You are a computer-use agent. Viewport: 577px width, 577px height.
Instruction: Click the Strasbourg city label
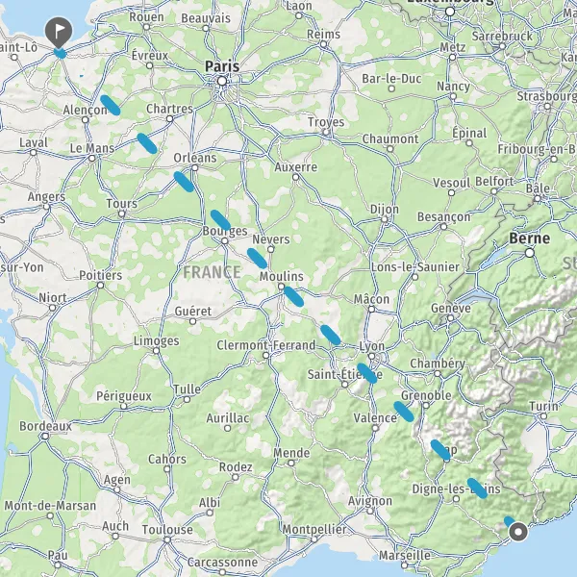(x=547, y=96)
